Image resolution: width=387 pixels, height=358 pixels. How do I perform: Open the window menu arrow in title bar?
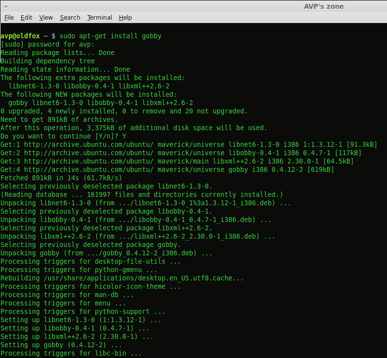6,7
